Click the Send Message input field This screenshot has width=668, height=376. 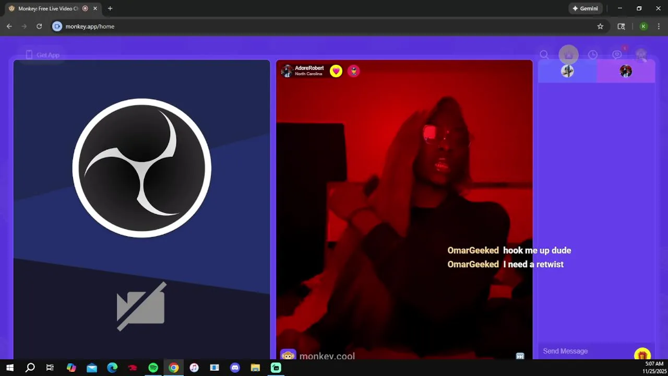[586, 351]
